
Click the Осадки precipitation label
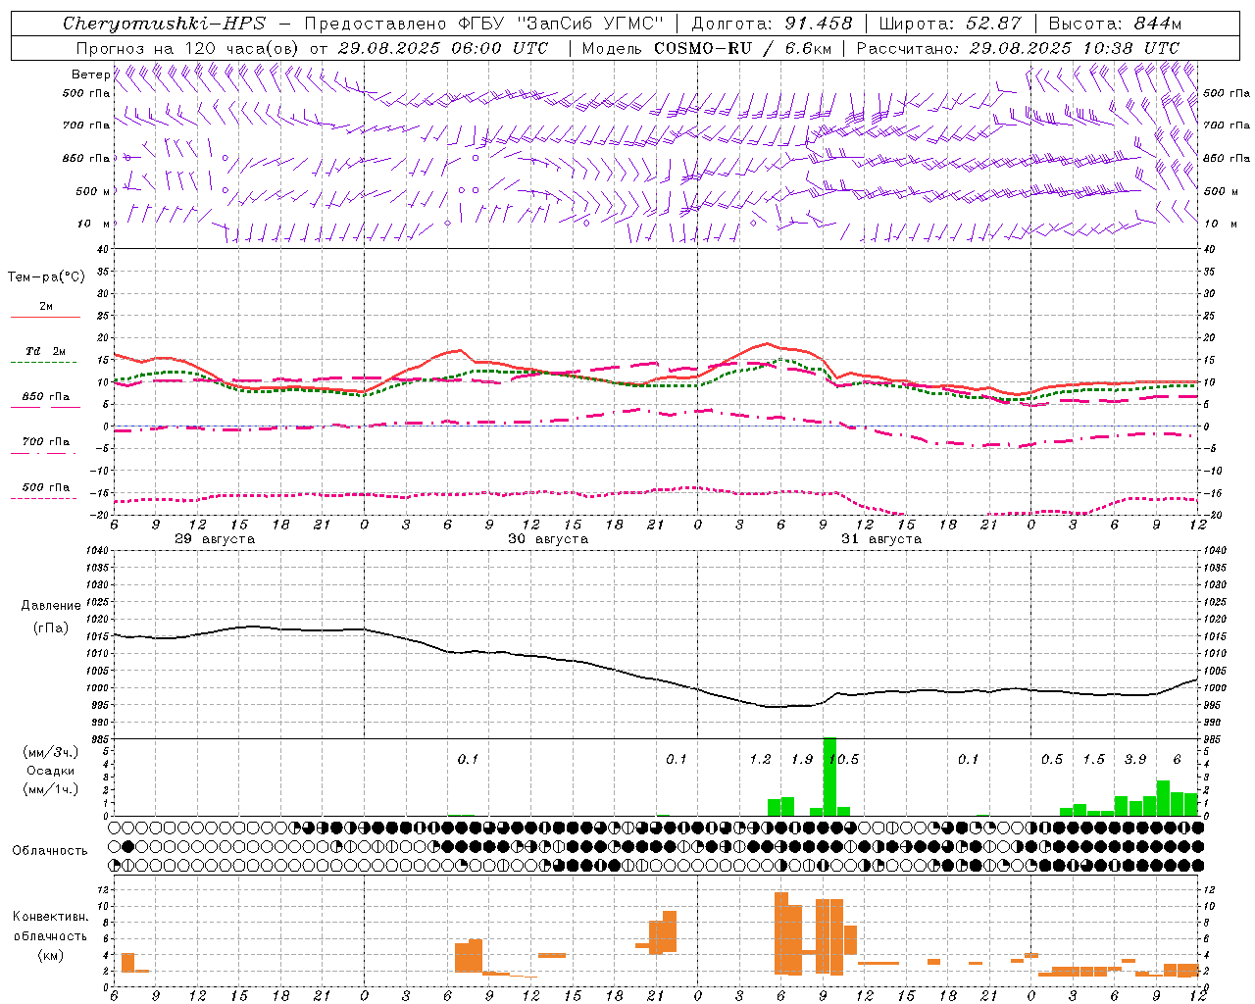50,771
